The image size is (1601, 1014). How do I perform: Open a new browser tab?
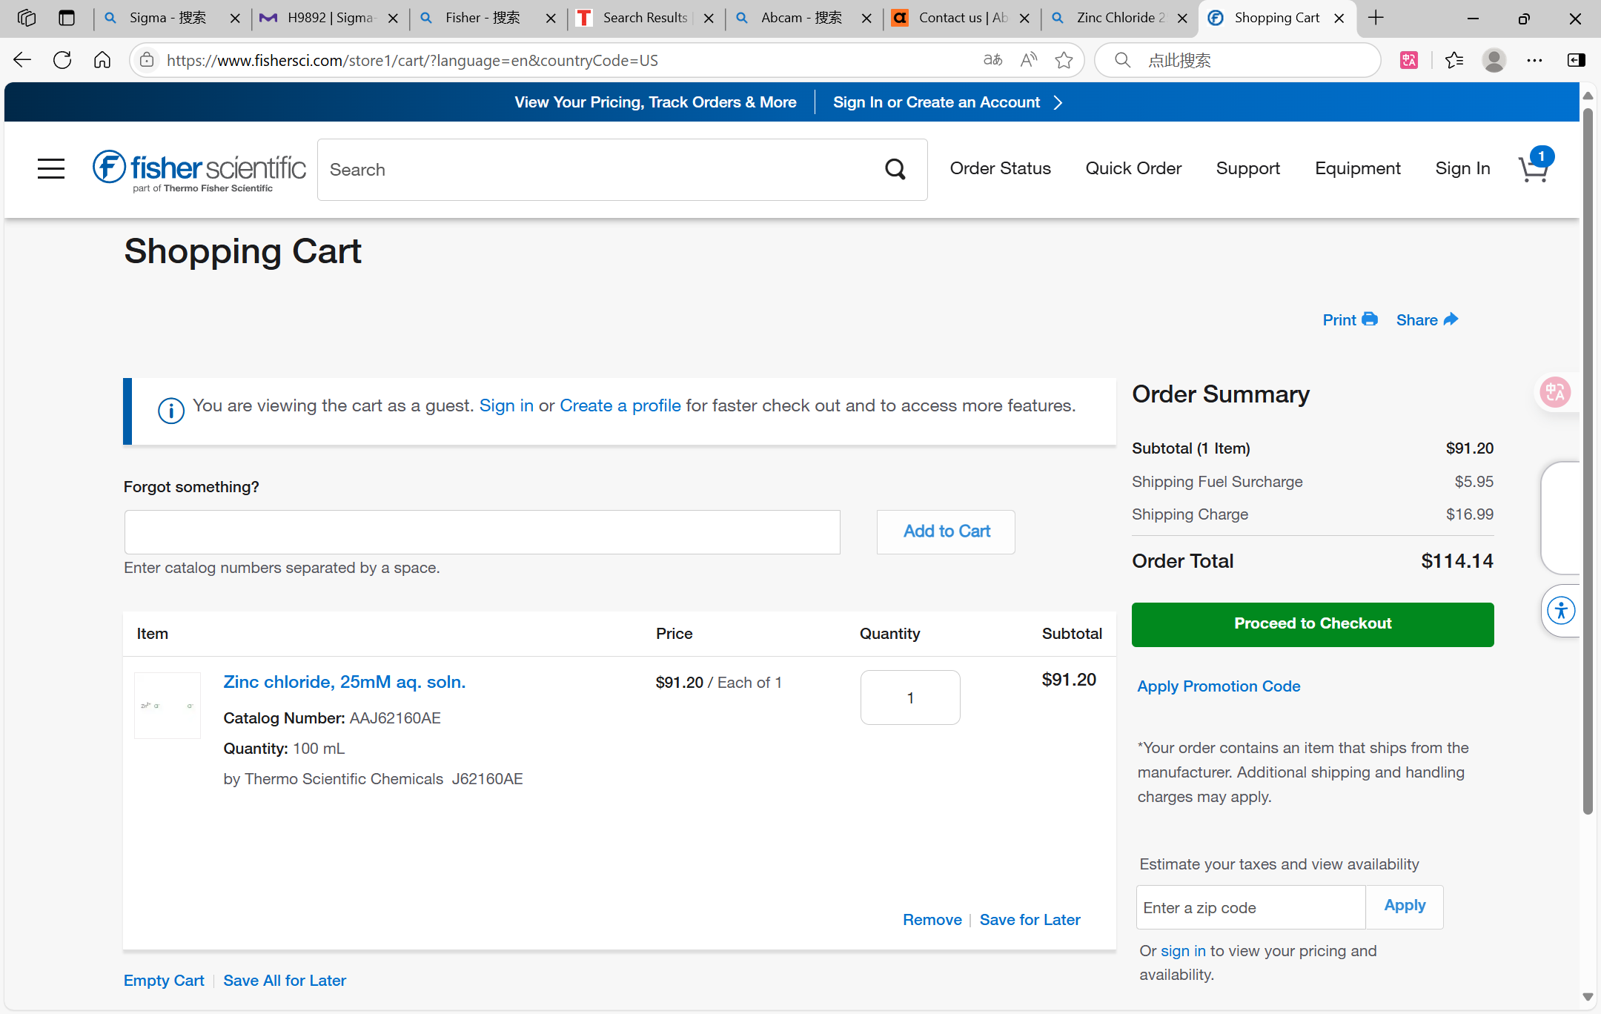click(x=1376, y=18)
